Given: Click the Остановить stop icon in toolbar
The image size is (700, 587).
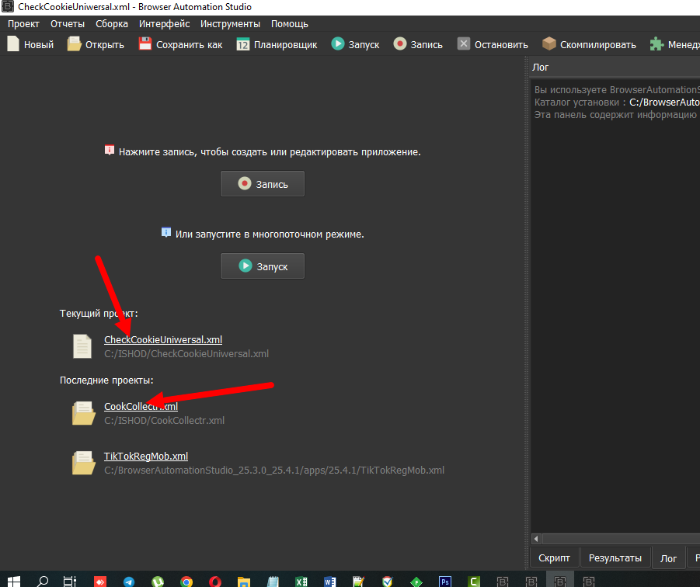Looking at the screenshot, I should [464, 44].
